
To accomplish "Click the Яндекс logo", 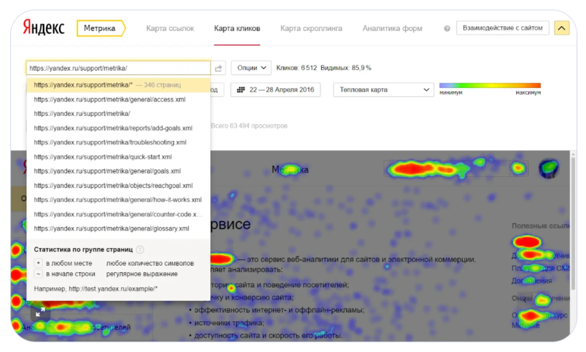I will coord(44,28).
